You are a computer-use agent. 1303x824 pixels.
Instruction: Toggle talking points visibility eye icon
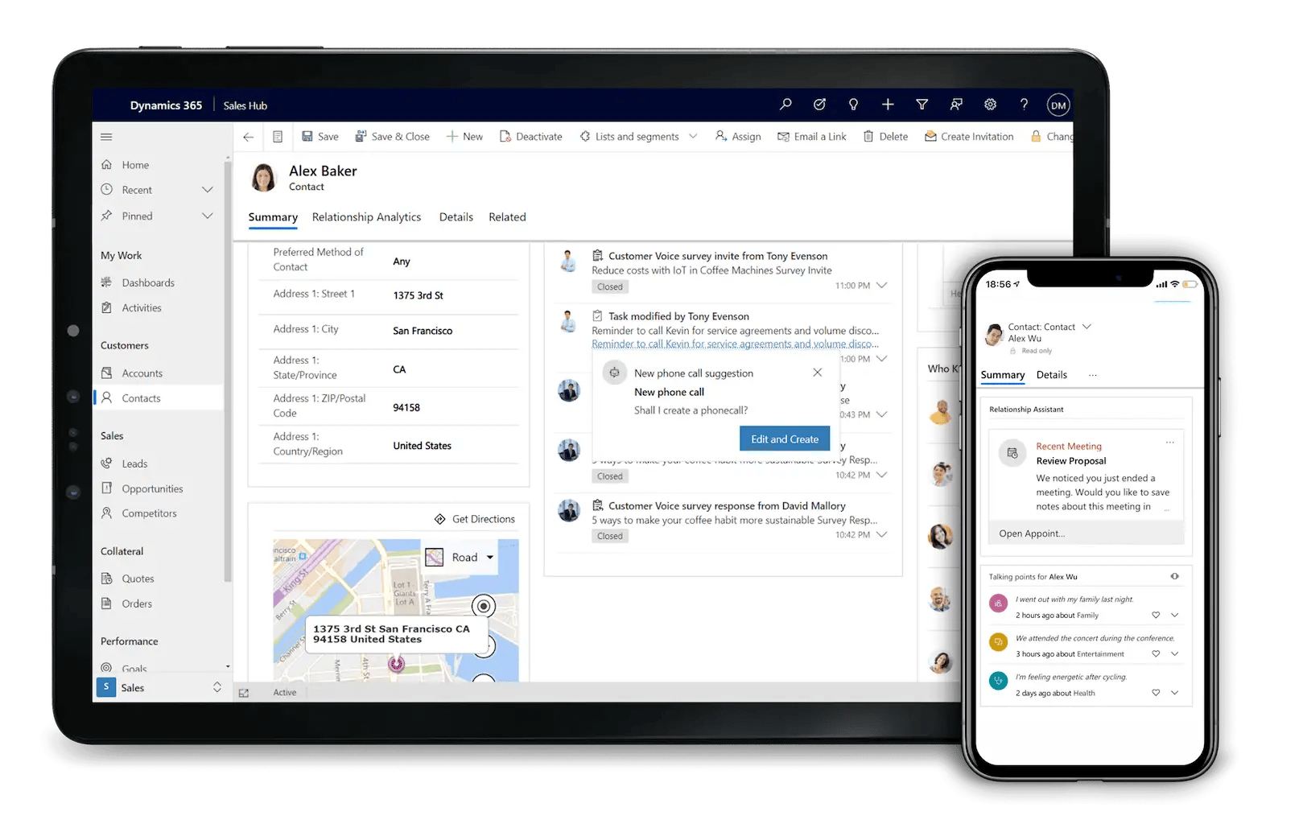pos(1174,576)
